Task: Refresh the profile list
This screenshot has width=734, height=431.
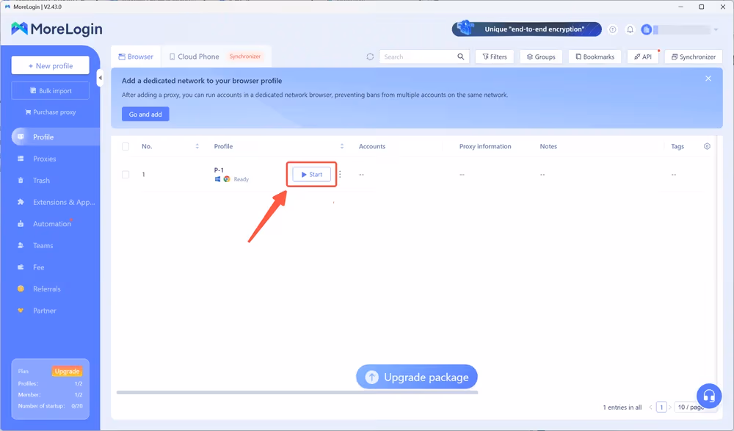Action: [370, 57]
